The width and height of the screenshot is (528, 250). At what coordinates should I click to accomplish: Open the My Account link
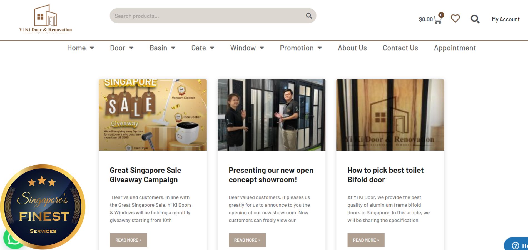tap(505, 19)
